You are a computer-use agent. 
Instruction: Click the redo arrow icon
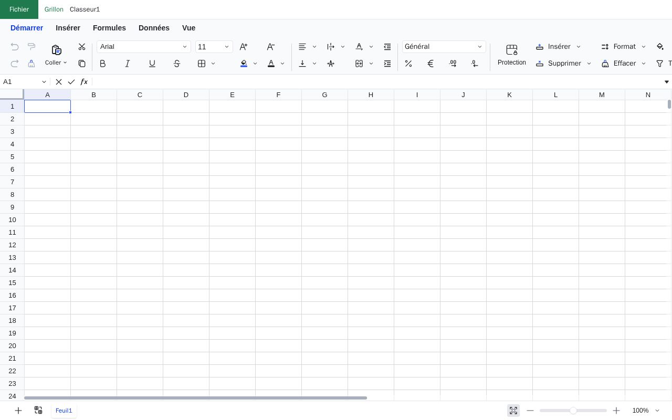[x=15, y=64]
